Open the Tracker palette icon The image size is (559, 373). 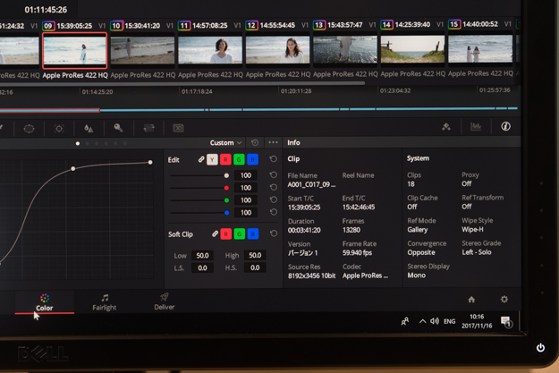(59, 128)
